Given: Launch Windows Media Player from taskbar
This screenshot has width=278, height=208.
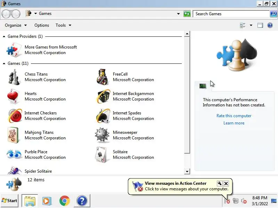Looking at the screenshot, I should pyautogui.click(x=47, y=201).
